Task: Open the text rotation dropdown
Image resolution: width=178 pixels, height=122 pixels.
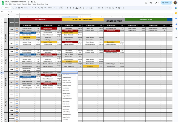Action: 103,8
